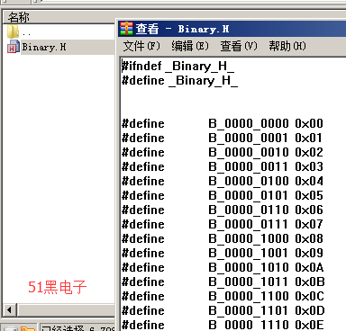The height and width of the screenshot is (331, 346).
Task: Click the B_0000_1110 macro name
Action: click(249, 325)
